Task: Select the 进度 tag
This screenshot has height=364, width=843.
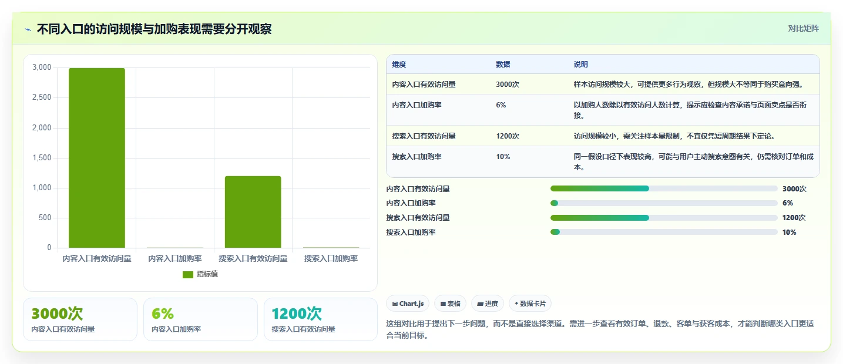Action: coord(488,304)
